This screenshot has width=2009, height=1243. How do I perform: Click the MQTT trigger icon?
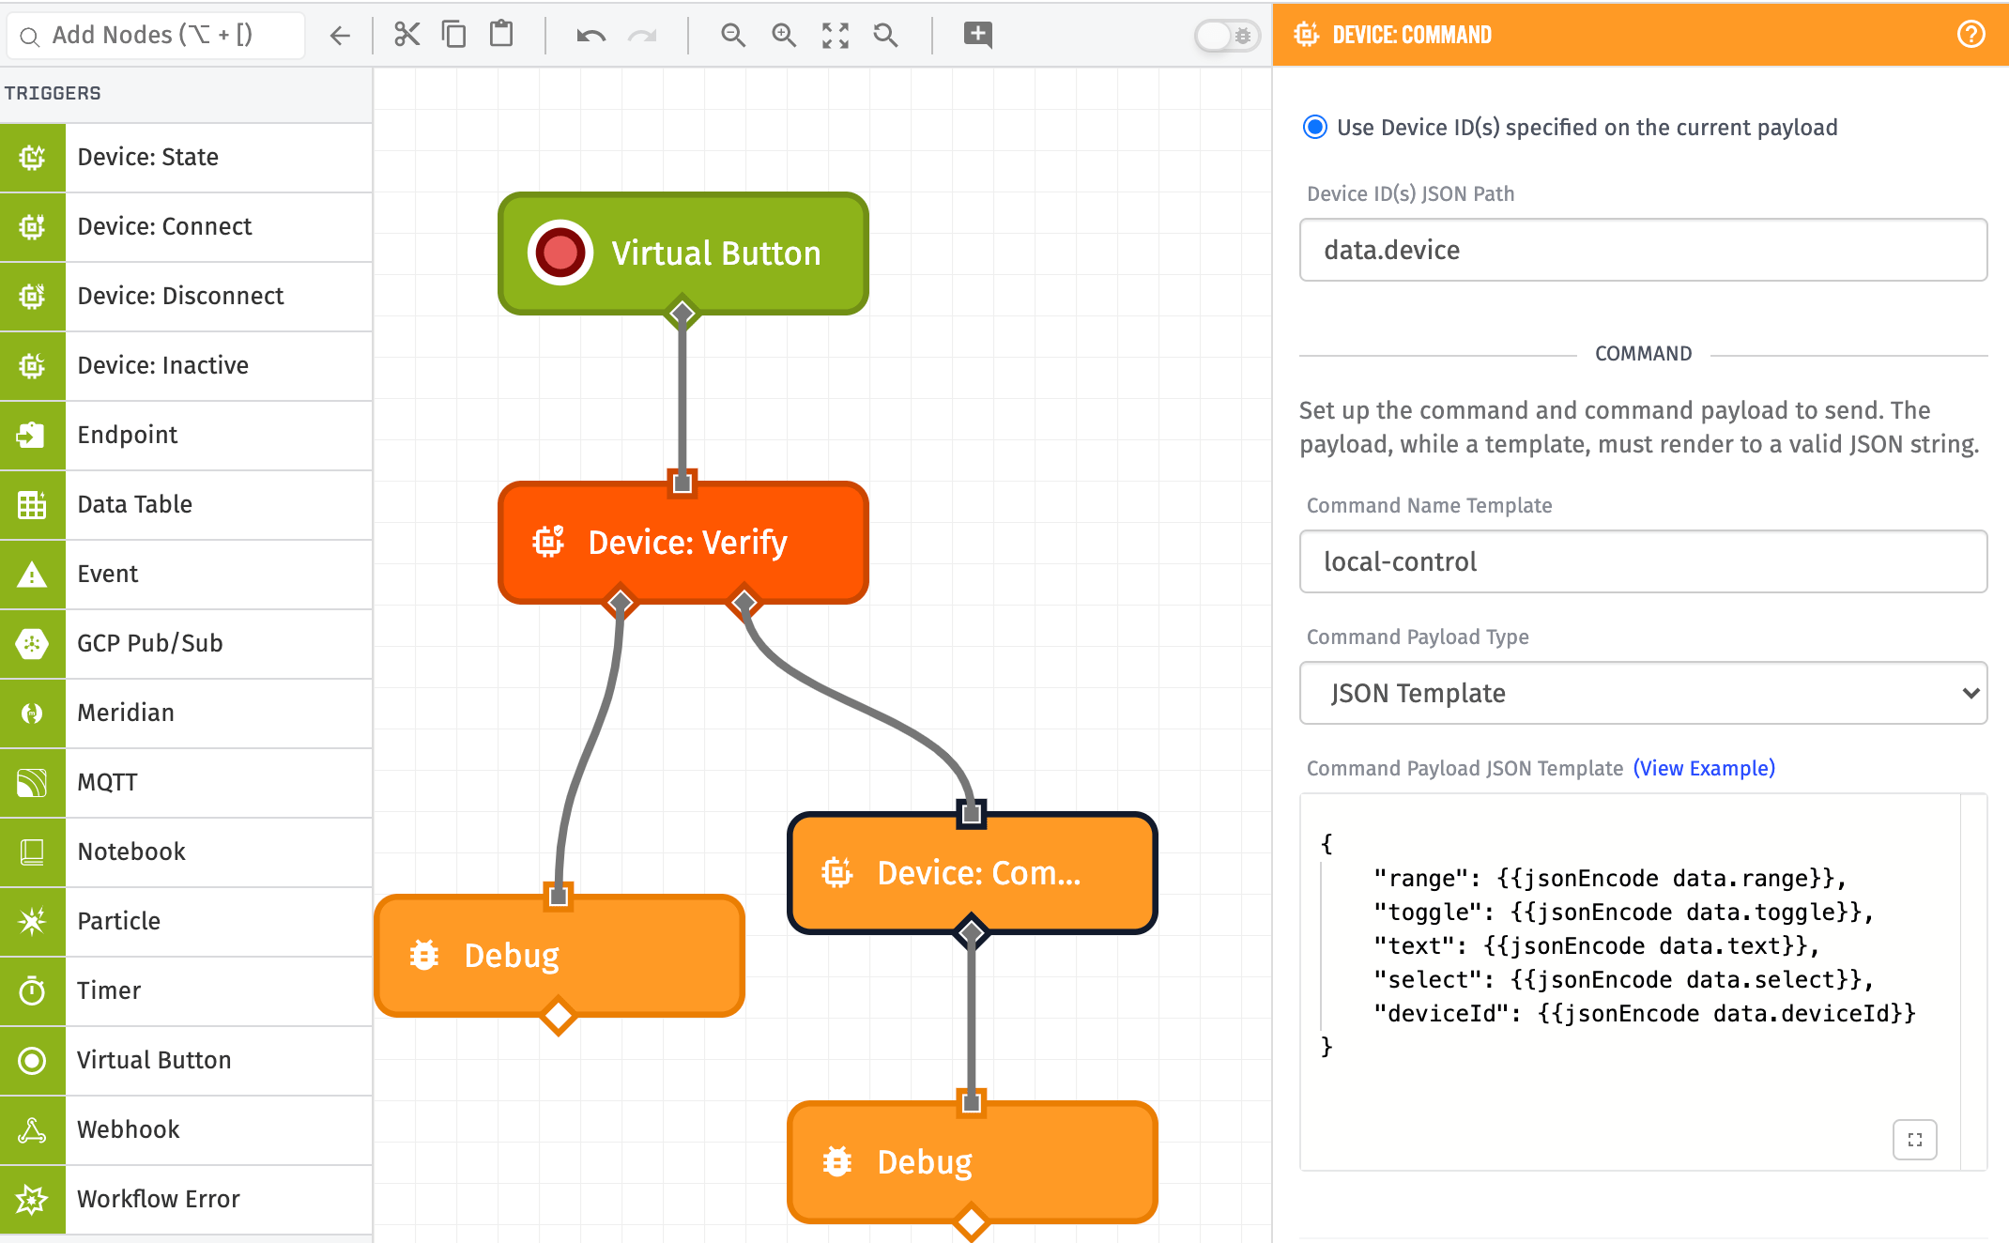pyautogui.click(x=32, y=782)
